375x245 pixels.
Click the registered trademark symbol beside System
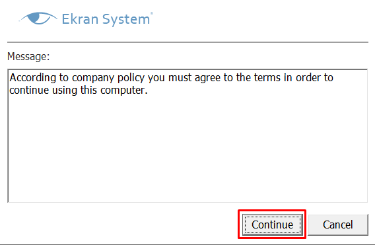click(152, 13)
